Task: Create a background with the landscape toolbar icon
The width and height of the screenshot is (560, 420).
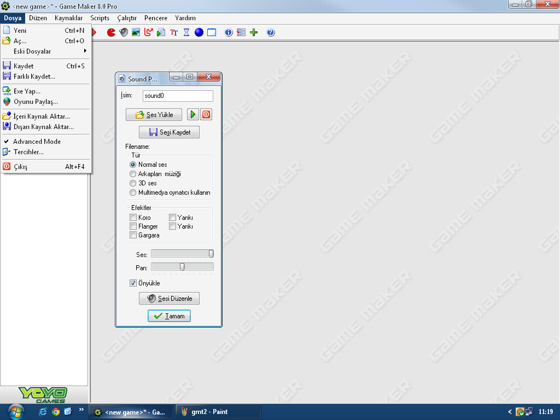Action: pos(136,32)
